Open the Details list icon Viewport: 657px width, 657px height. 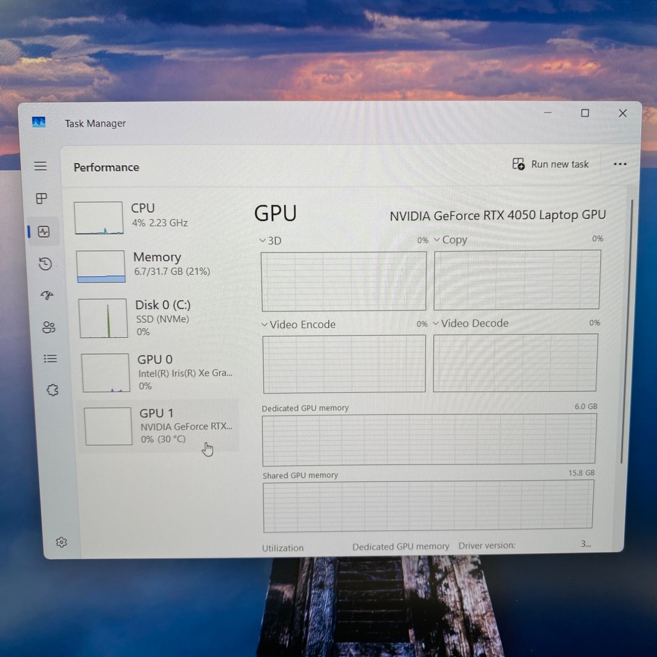[50, 359]
